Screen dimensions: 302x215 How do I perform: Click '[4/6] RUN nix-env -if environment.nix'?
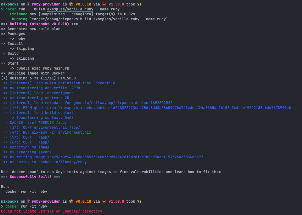(47, 132)
